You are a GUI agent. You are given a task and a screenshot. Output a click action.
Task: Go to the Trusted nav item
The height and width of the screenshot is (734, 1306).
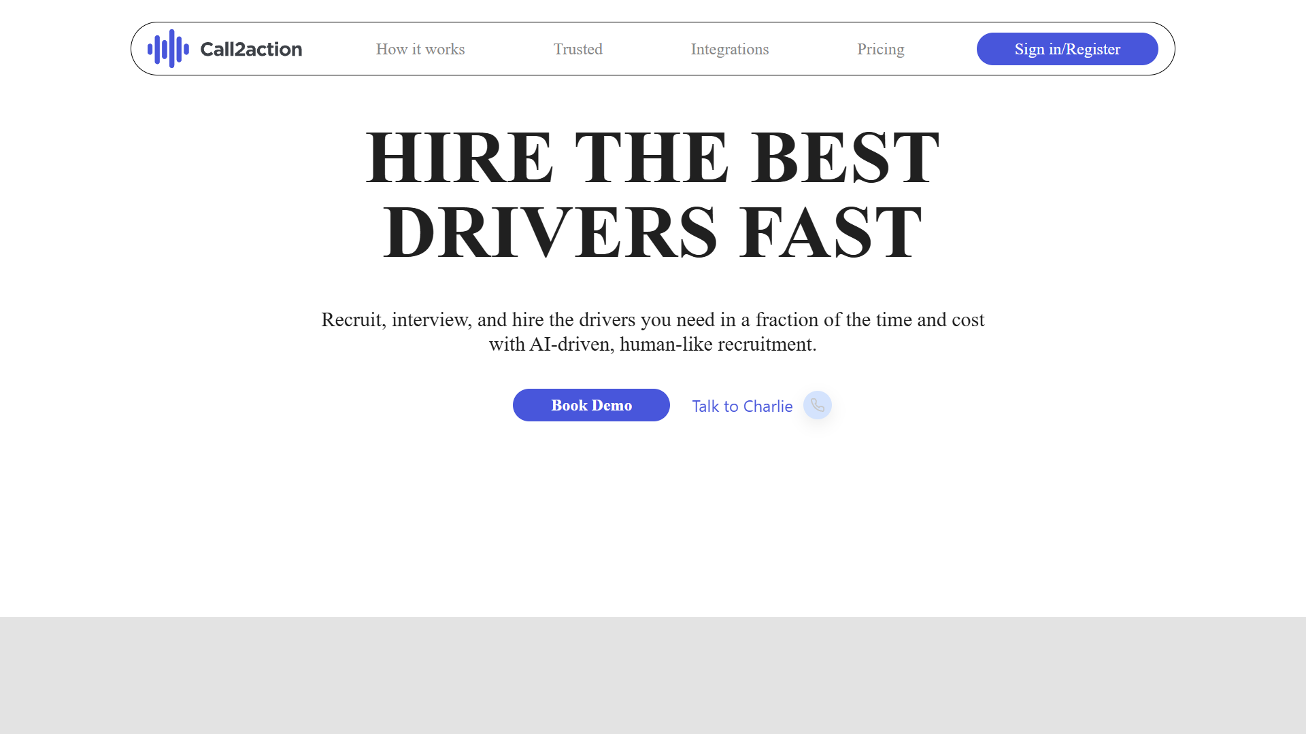[x=577, y=49]
